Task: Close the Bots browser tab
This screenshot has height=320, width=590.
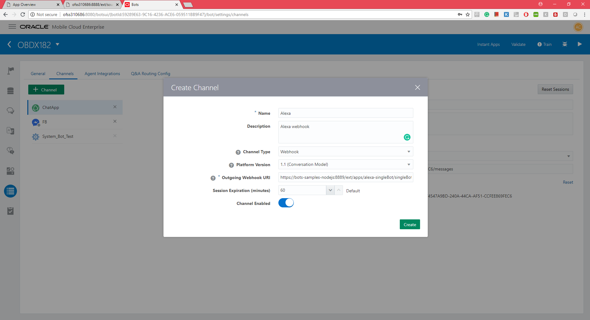Action: tap(177, 5)
